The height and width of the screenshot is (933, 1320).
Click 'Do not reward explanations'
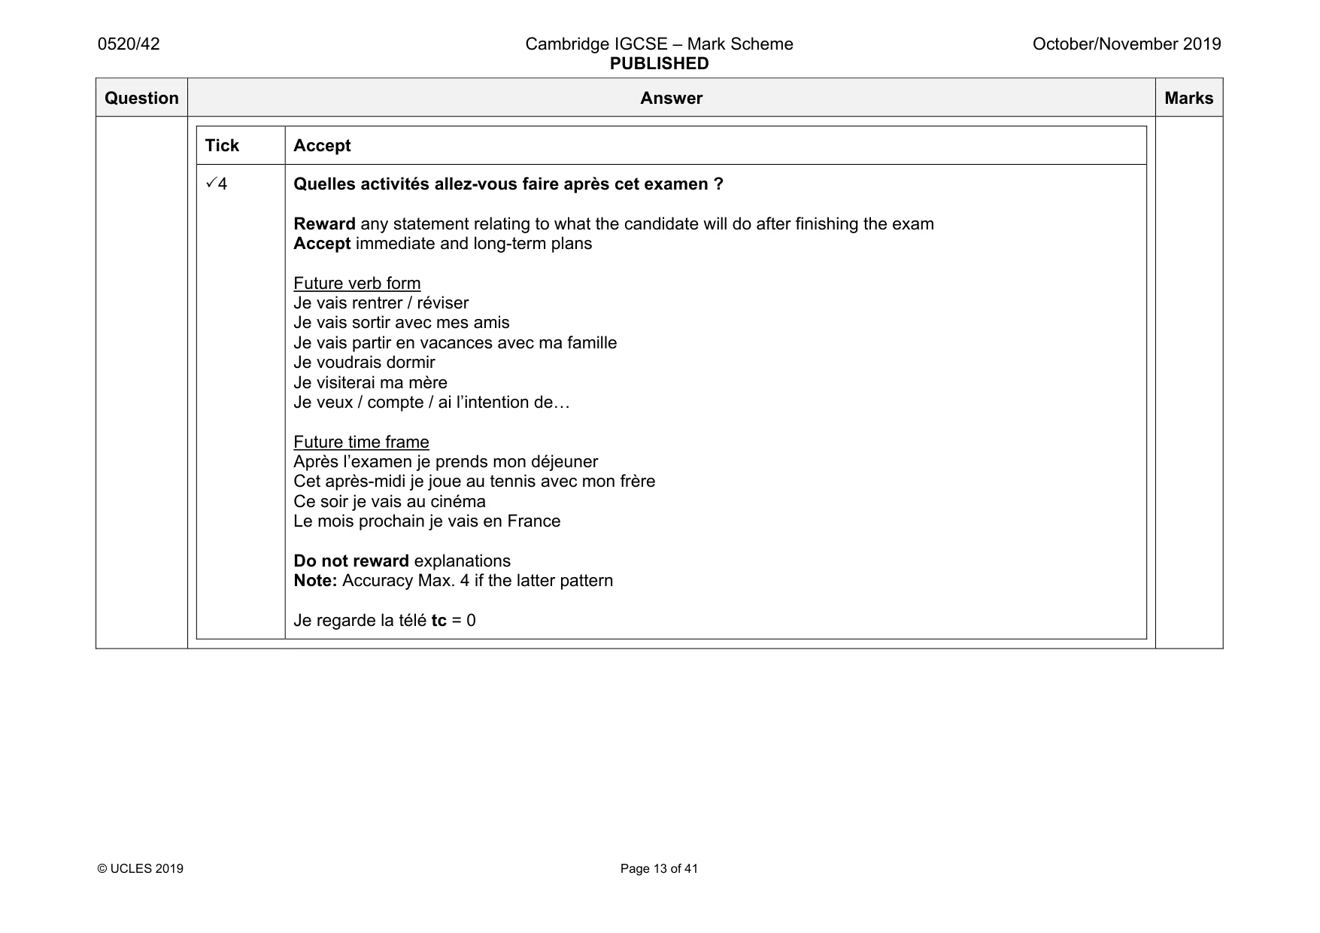coord(402,561)
